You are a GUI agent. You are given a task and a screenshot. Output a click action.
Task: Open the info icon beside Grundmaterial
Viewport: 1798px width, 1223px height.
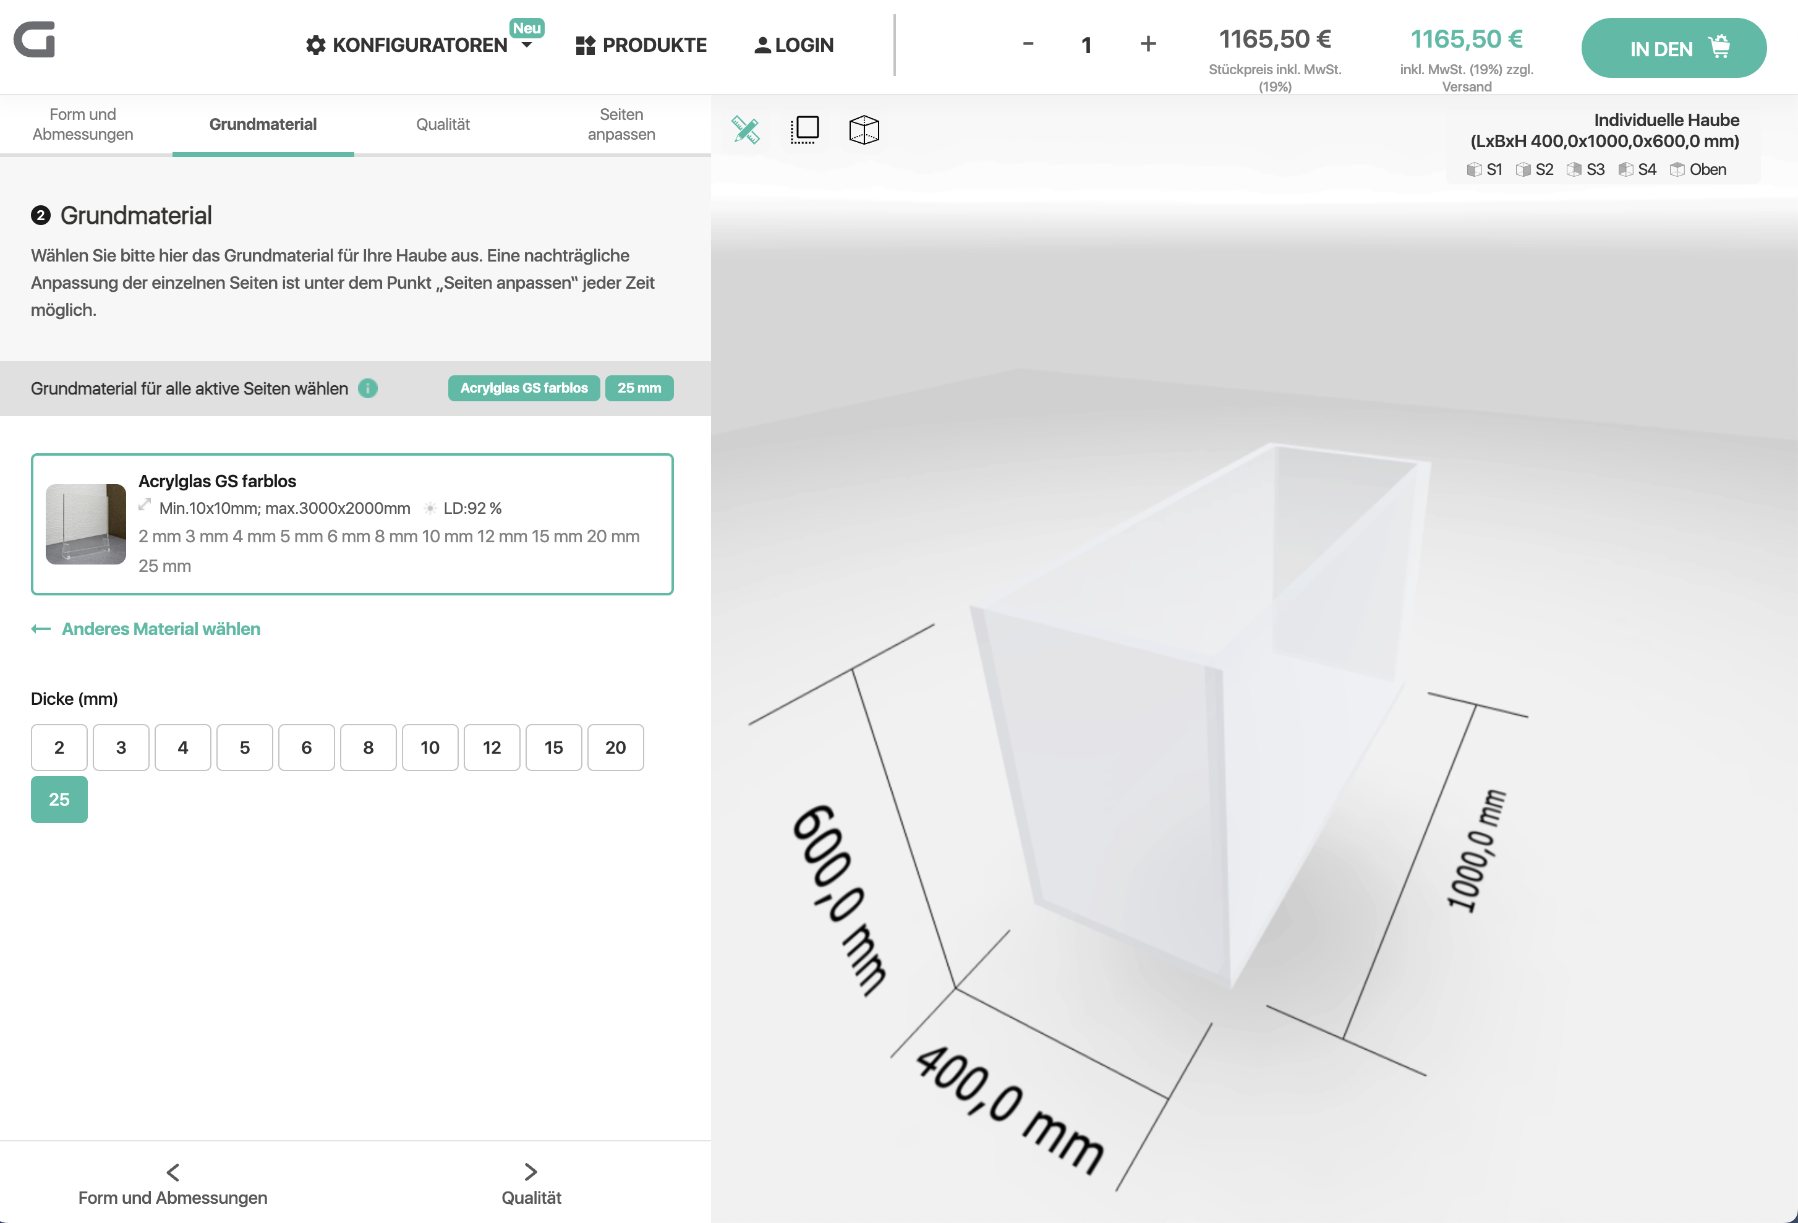click(369, 388)
